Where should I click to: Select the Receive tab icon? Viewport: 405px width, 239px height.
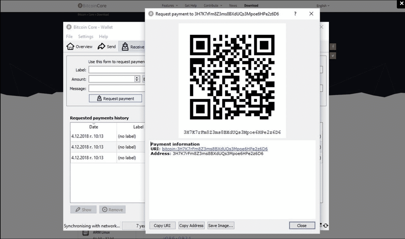coord(125,47)
